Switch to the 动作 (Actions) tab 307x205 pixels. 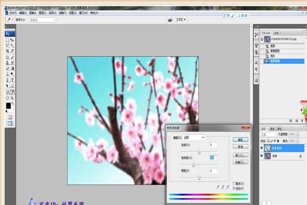pos(276,33)
